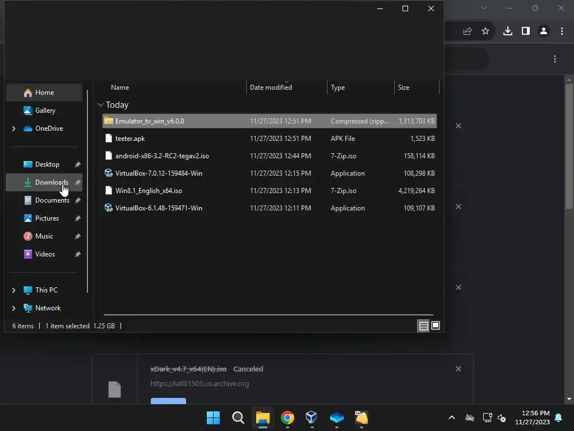This screenshot has height=431, width=574.
Task: Select Network in the sidebar
Action: tap(44, 308)
